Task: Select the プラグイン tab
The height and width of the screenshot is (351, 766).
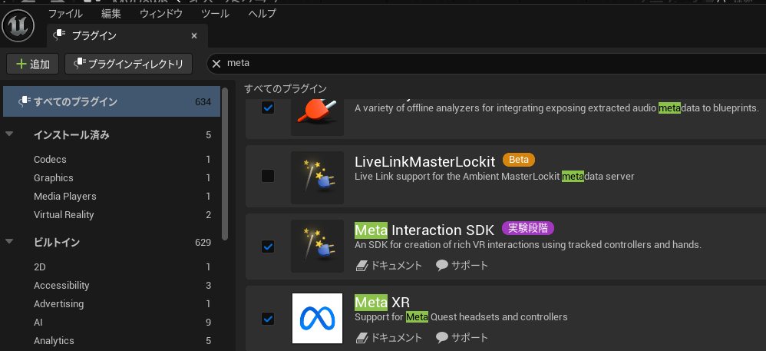Action: click(x=127, y=35)
